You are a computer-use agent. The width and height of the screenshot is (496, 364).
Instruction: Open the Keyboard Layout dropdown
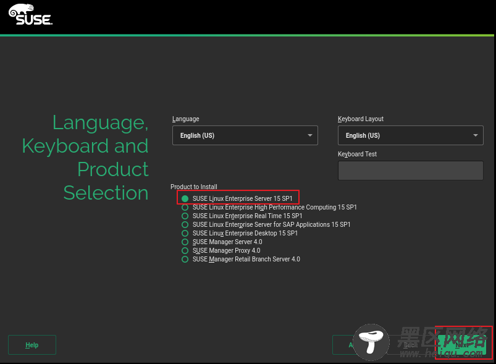pyautogui.click(x=411, y=135)
